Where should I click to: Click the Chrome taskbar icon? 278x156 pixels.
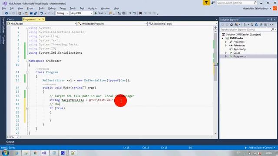[35, 153]
